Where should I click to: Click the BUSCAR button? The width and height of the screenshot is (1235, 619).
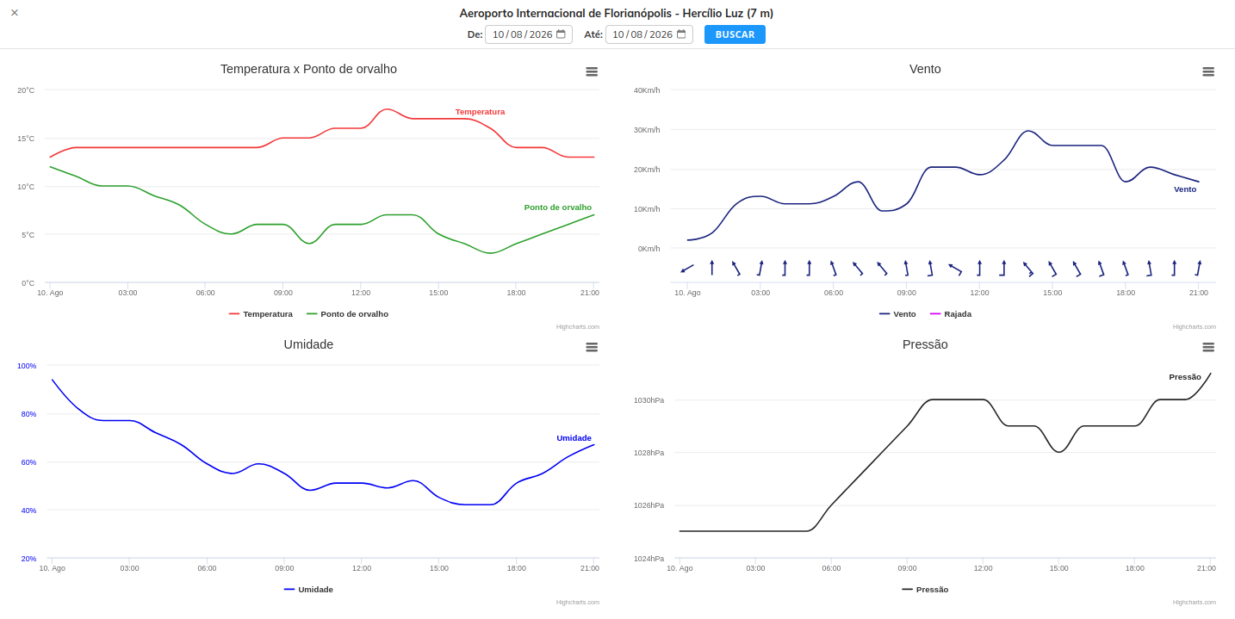click(735, 34)
